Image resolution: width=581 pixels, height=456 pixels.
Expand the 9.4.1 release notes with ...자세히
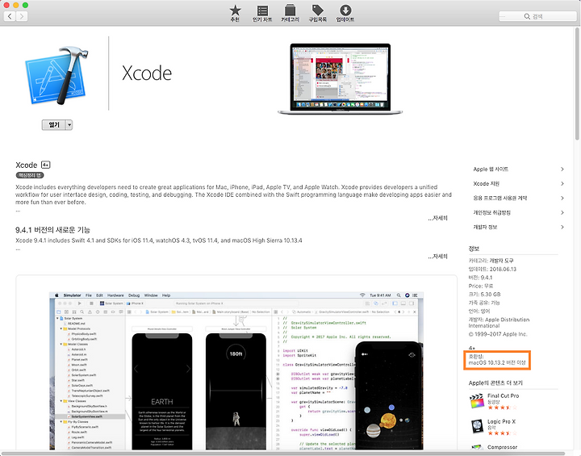pyautogui.click(x=437, y=256)
